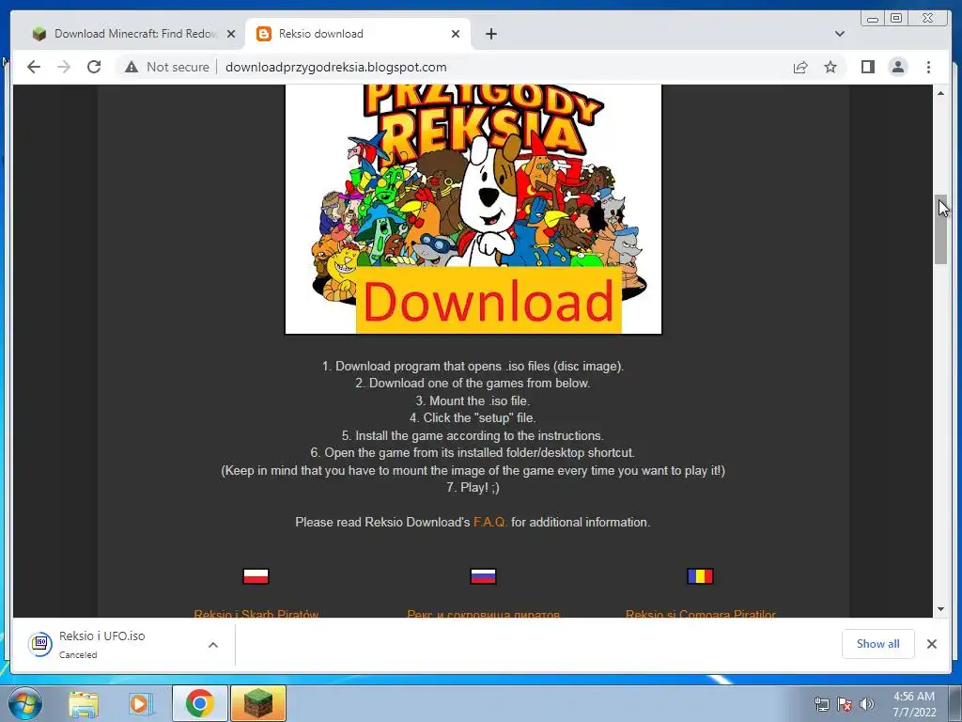Select the Reksio download tab
The image size is (962, 722).
pos(358,34)
